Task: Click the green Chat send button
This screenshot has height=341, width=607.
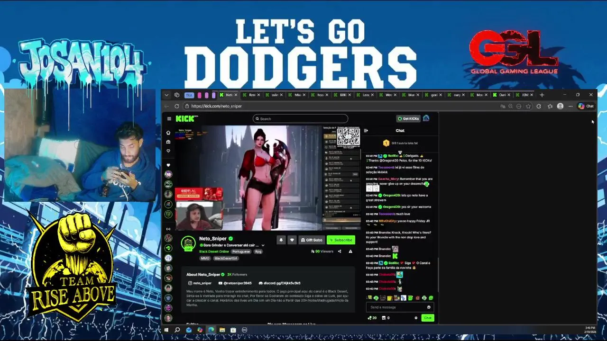Action: (x=428, y=318)
